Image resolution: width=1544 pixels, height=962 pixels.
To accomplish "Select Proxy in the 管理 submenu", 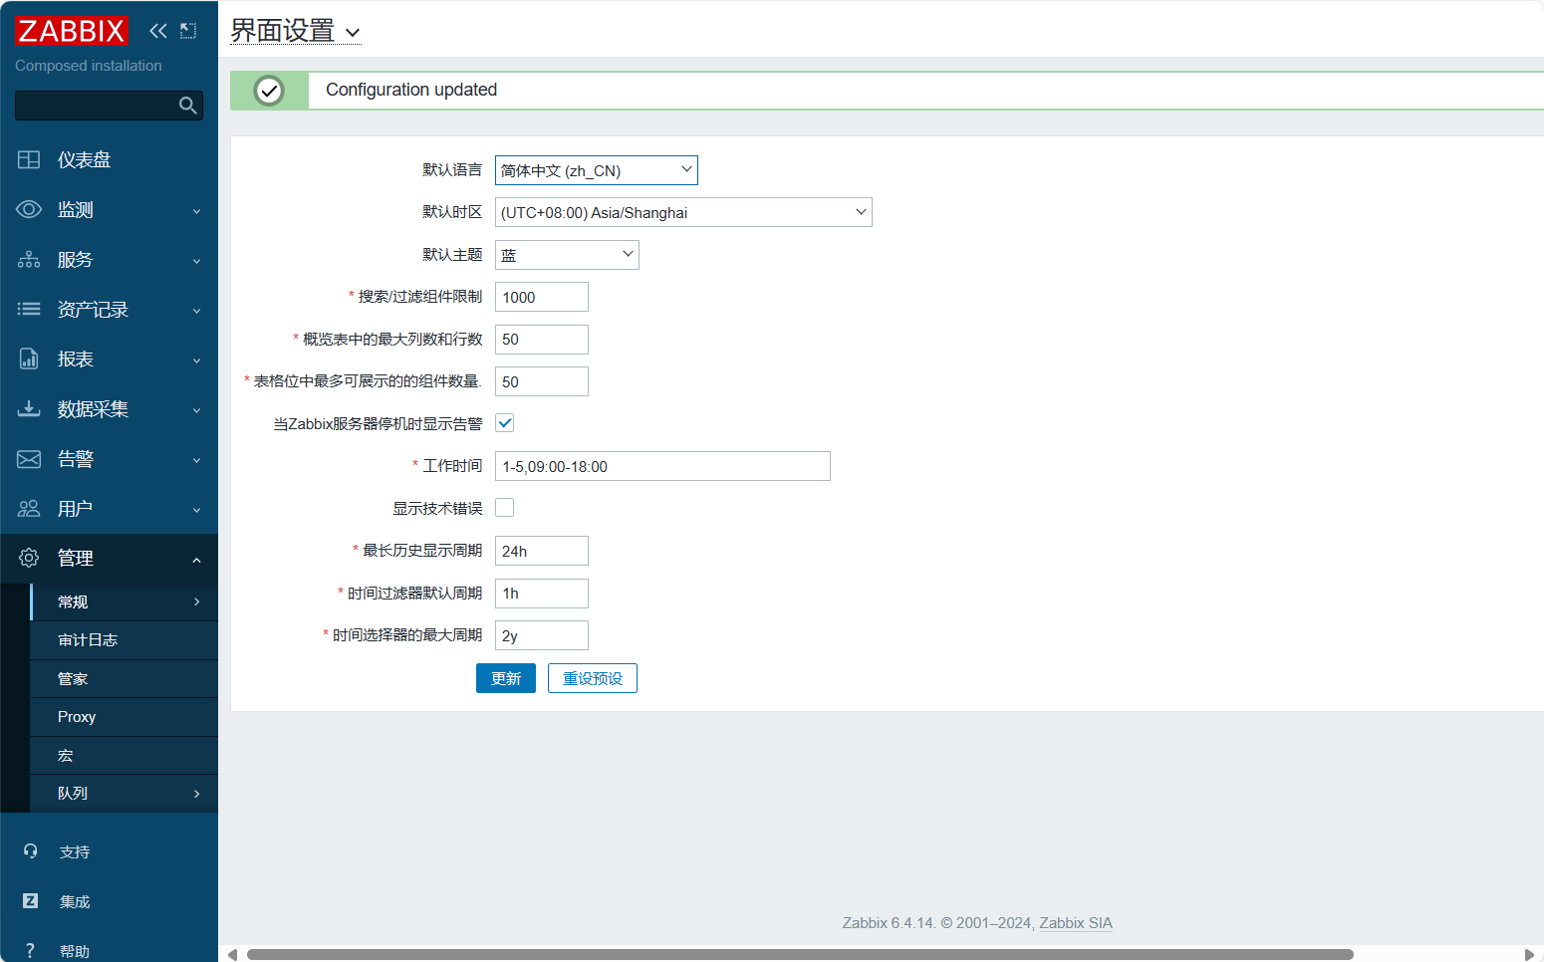I will coord(77,717).
